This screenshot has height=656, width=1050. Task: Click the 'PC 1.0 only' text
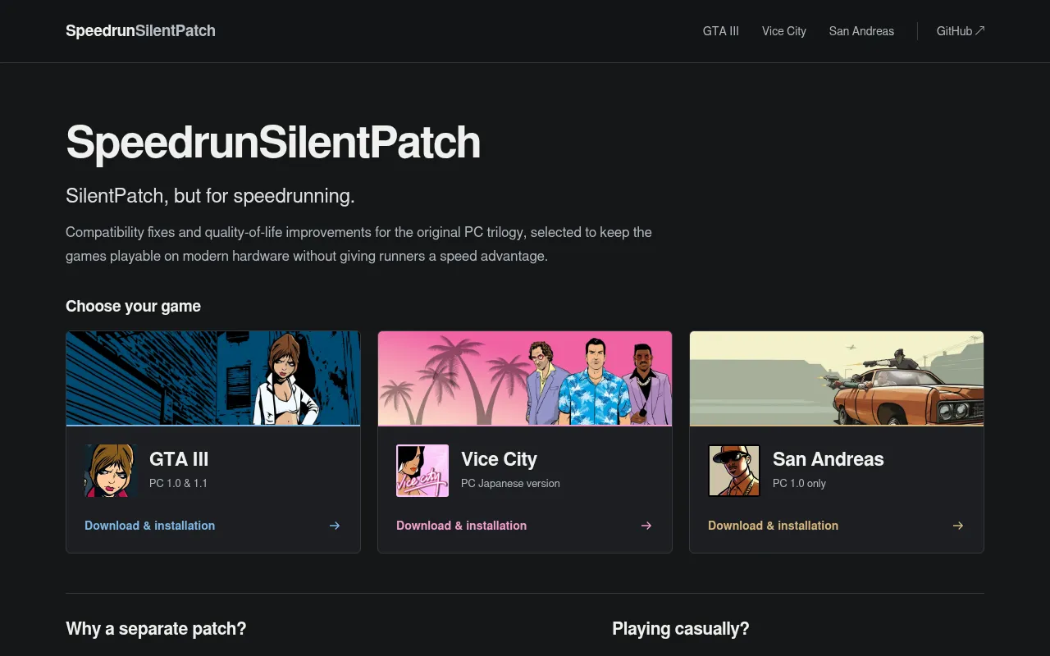pyautogui.click(x=799, y=484)
